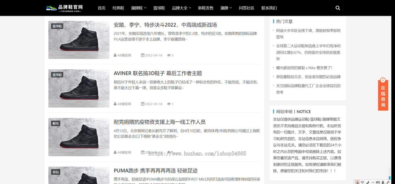Click author icon on AVINER article row
Screen dimensions: 395x184
[115, 104]
